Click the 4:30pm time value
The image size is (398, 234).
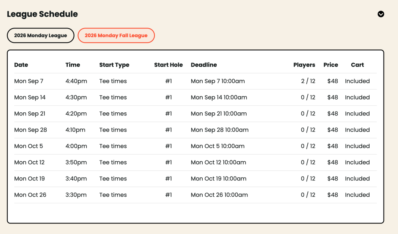[x=76, y=97]
